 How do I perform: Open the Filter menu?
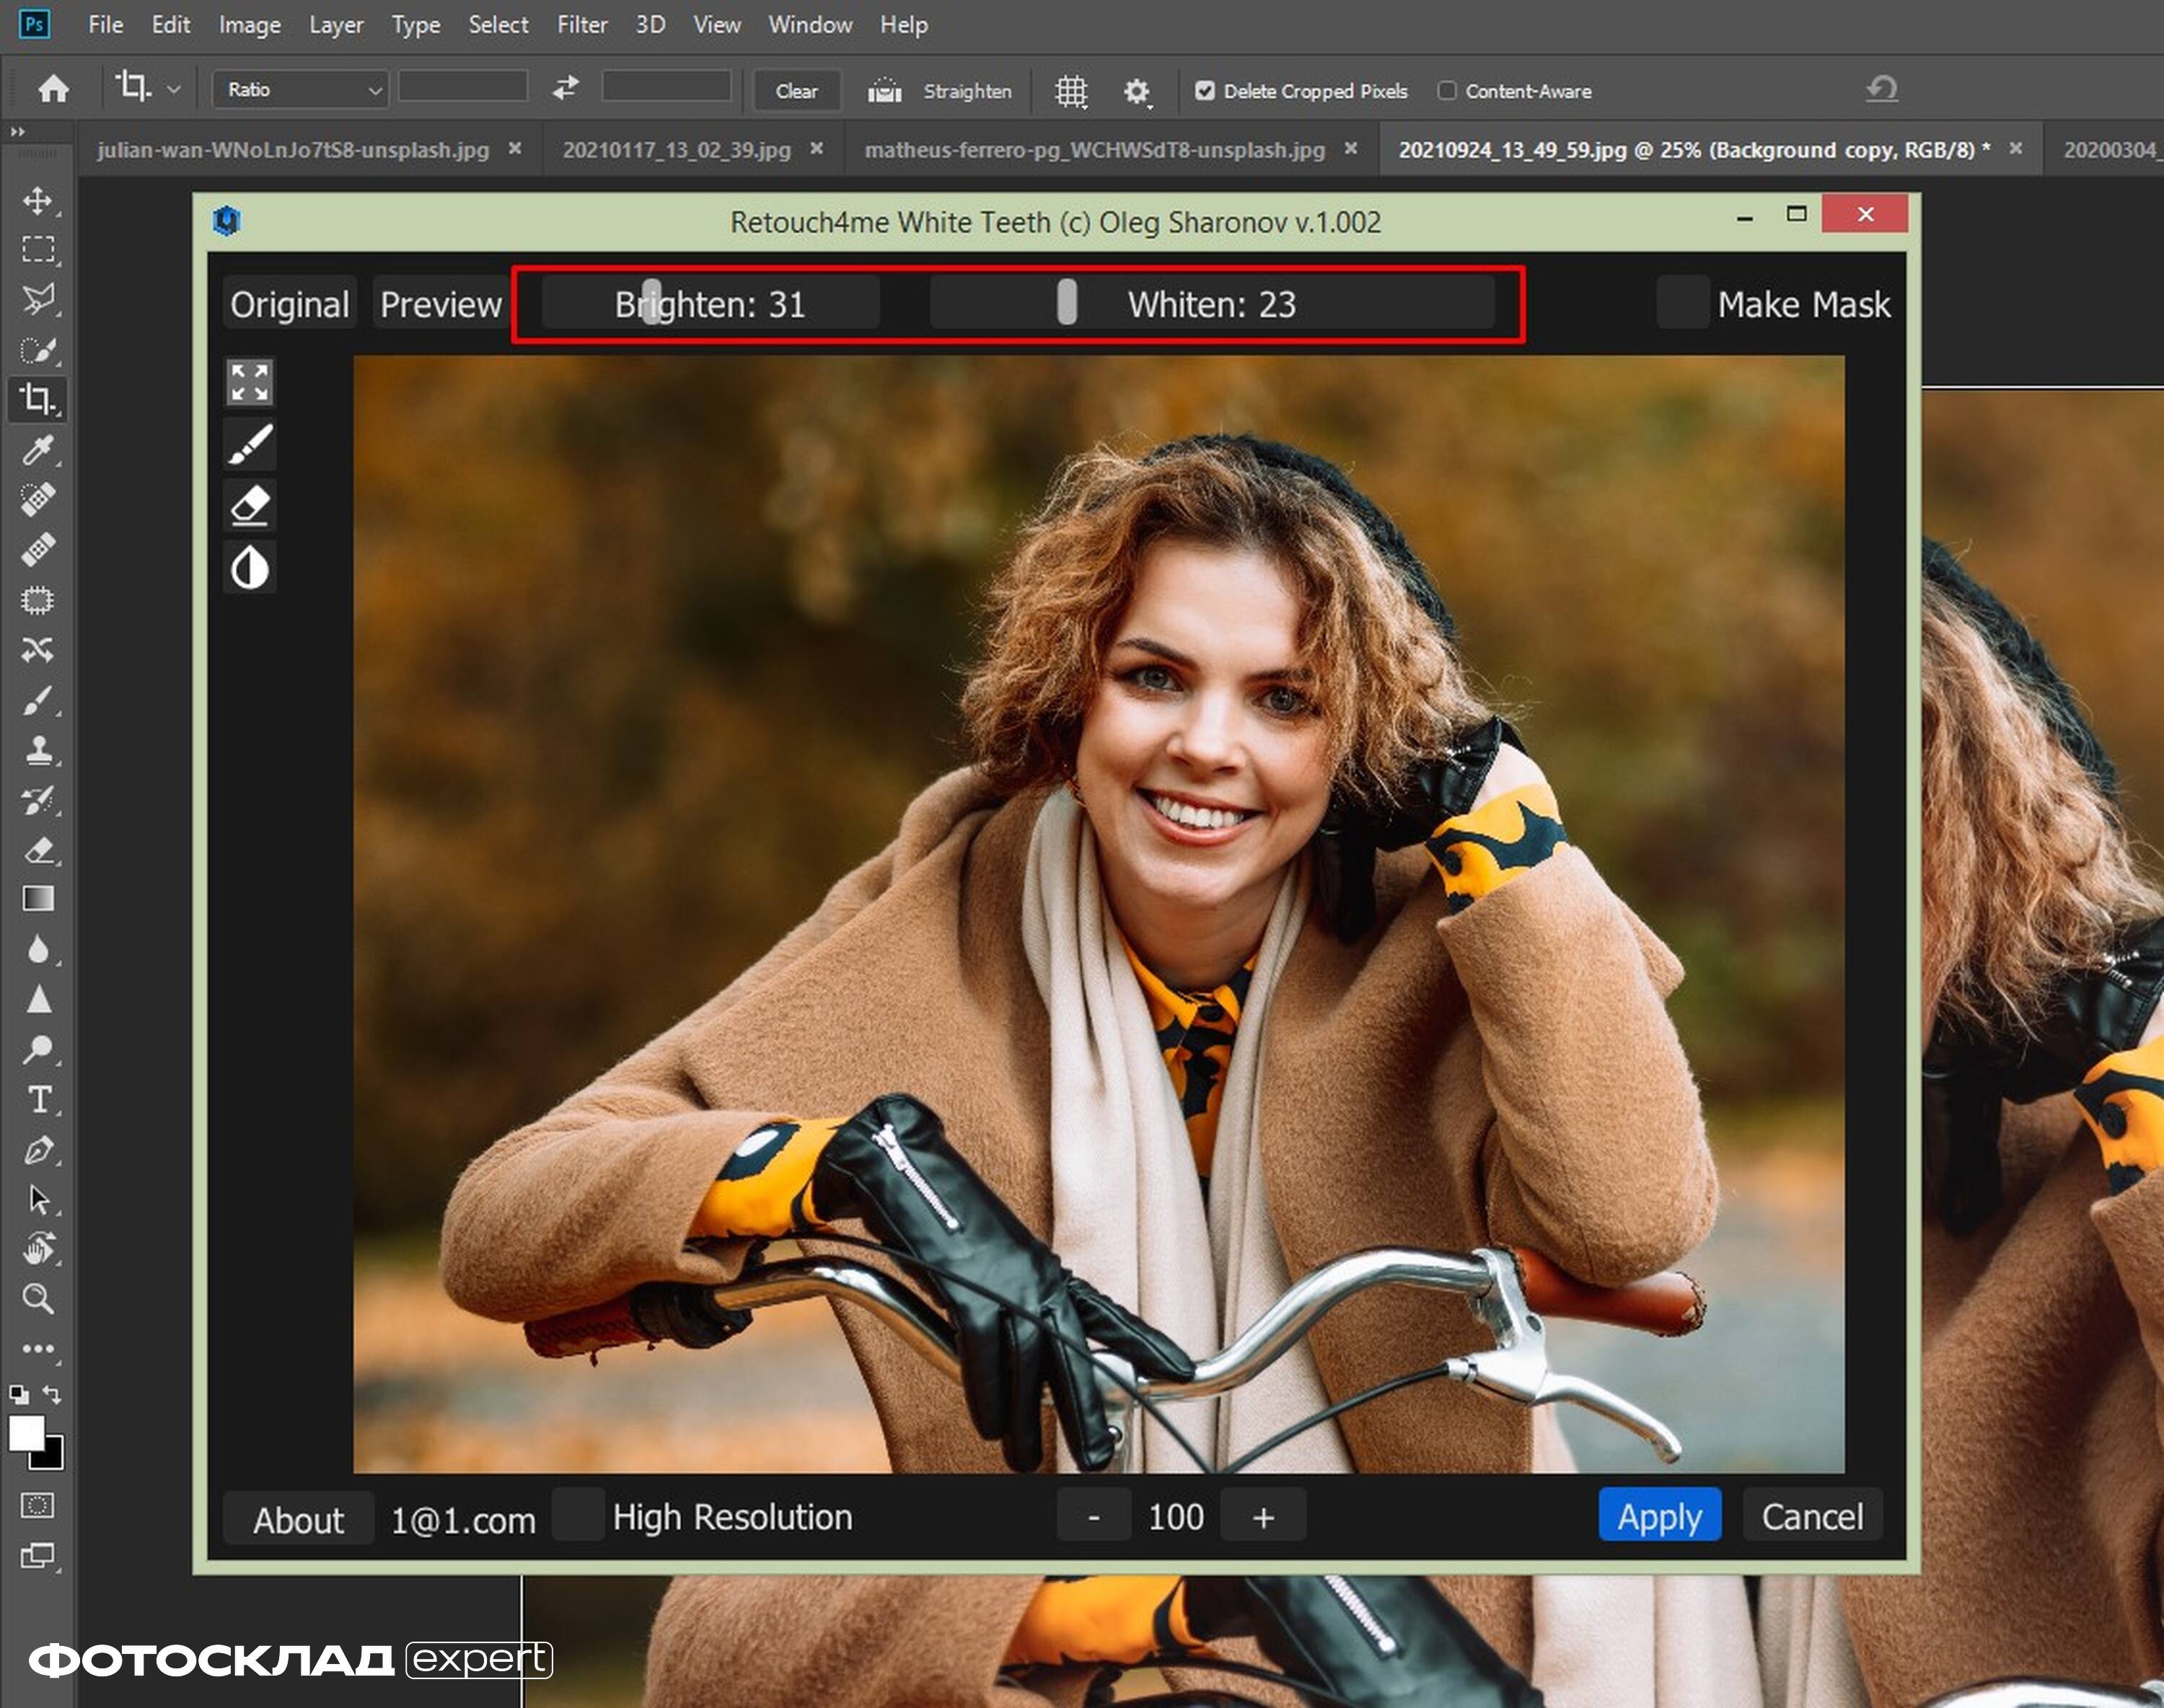(x=582, y=24)
